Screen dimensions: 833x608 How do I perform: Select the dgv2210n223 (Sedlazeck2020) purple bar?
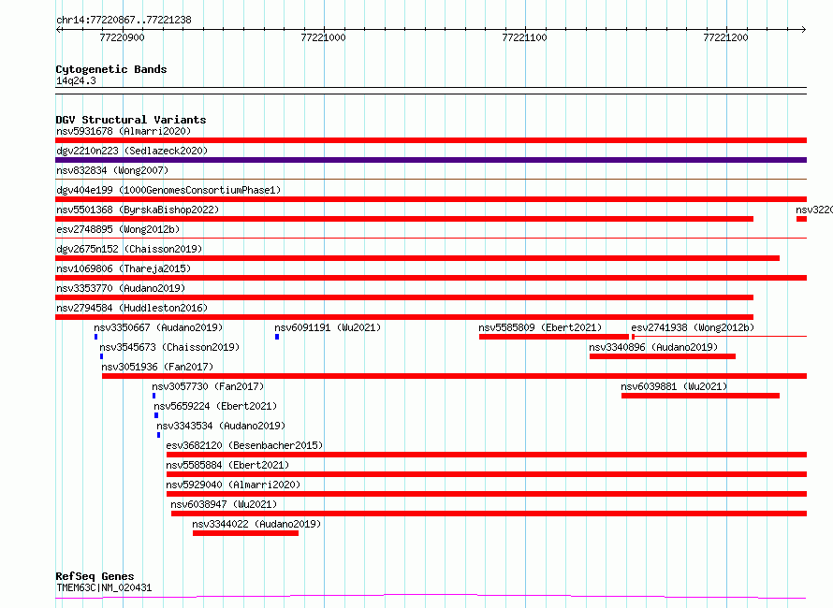coord(431,160)
